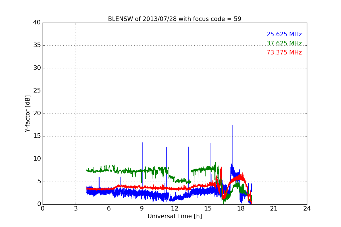
Task: Click x-axis tick label 9
Action: click(x=142, y=209)
